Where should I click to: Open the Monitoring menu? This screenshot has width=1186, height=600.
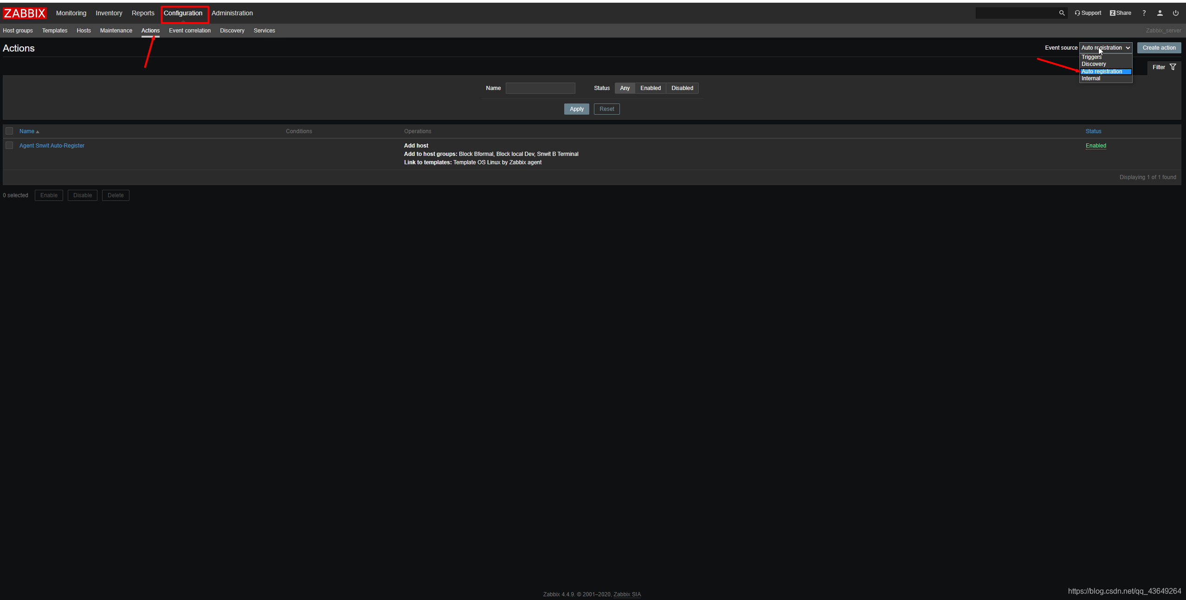tap(71, 13)
